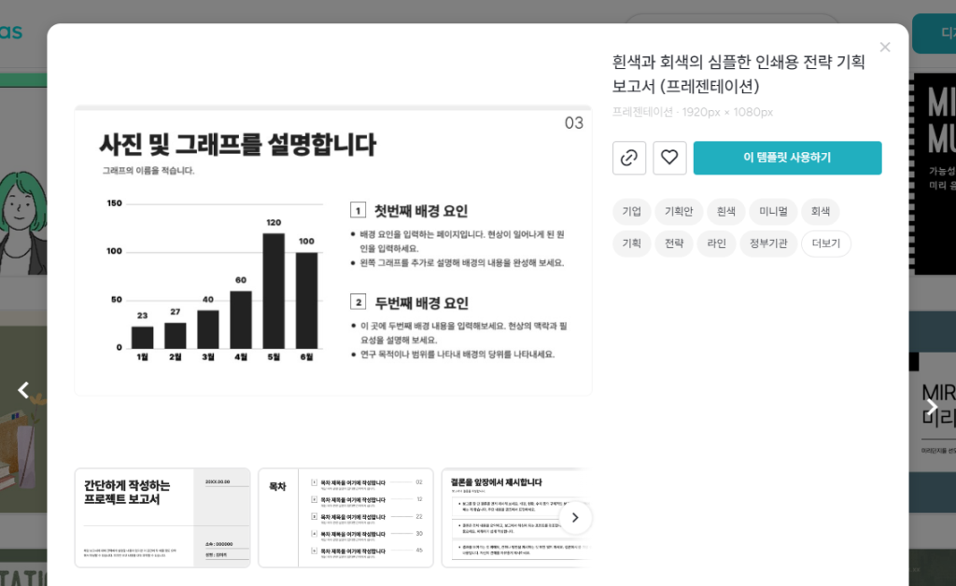Click the slide heading 사진 및 그래프를 설명합니다
Viewport: 956px width, 586px height.
(238, 145)
